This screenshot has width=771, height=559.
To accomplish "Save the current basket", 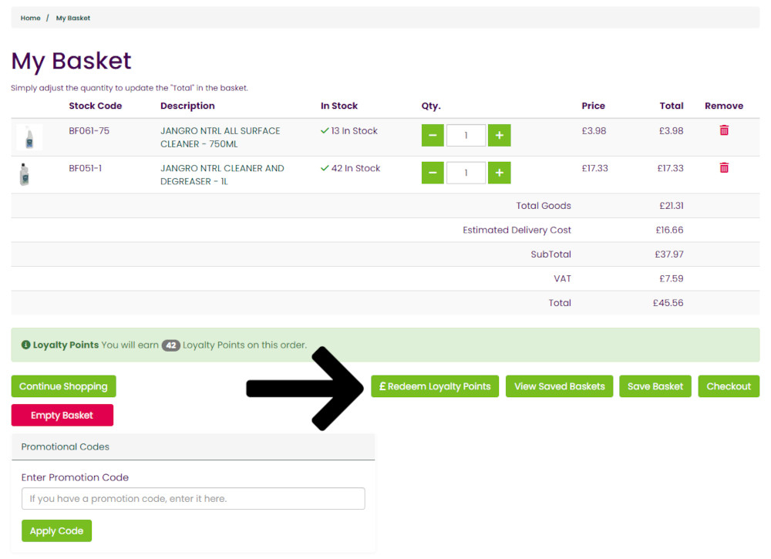I will (655, 386).
